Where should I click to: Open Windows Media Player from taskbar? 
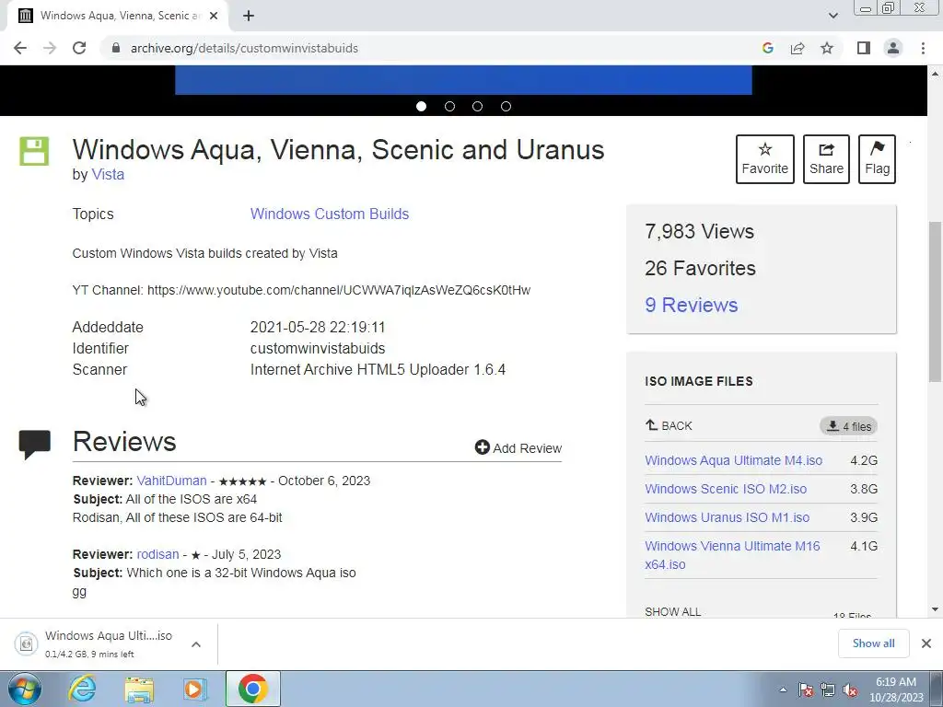tap(194, 690)
